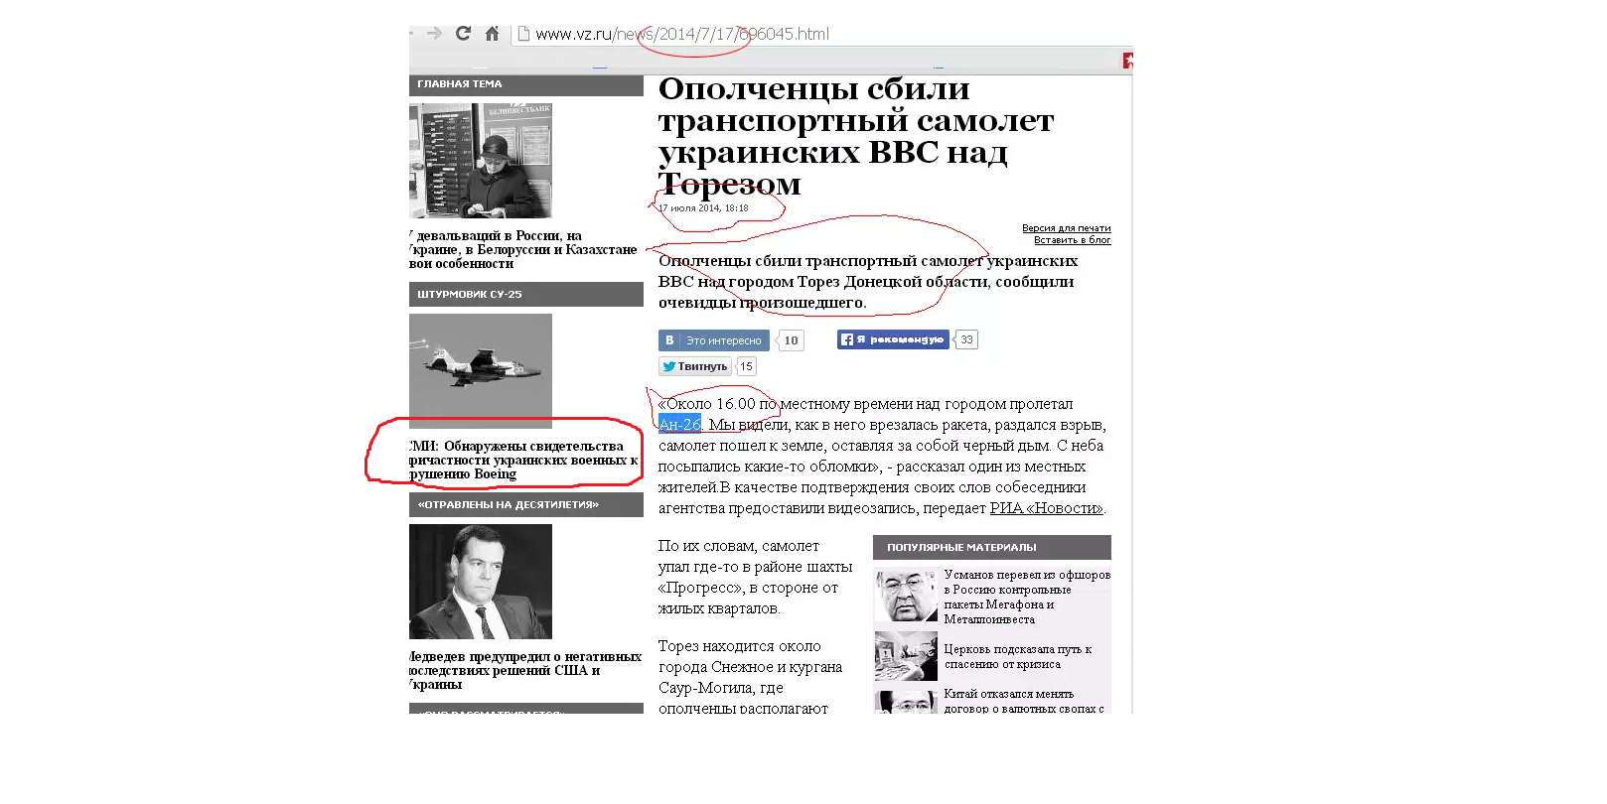Click the "Отравлены на десятилетия" section header
1607x804 pixels.
pyautogui.click(x=526, y=504)
